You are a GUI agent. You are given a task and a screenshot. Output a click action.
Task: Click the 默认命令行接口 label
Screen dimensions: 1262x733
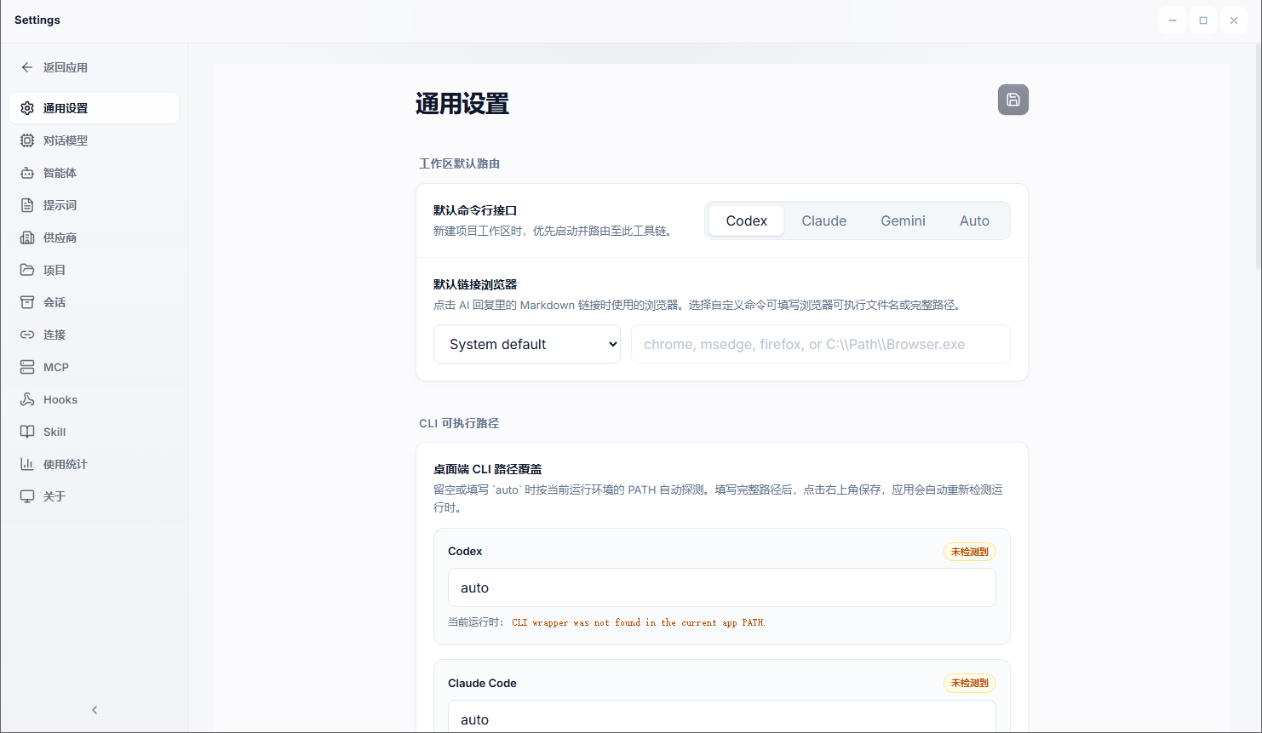[x=475, y=210]
